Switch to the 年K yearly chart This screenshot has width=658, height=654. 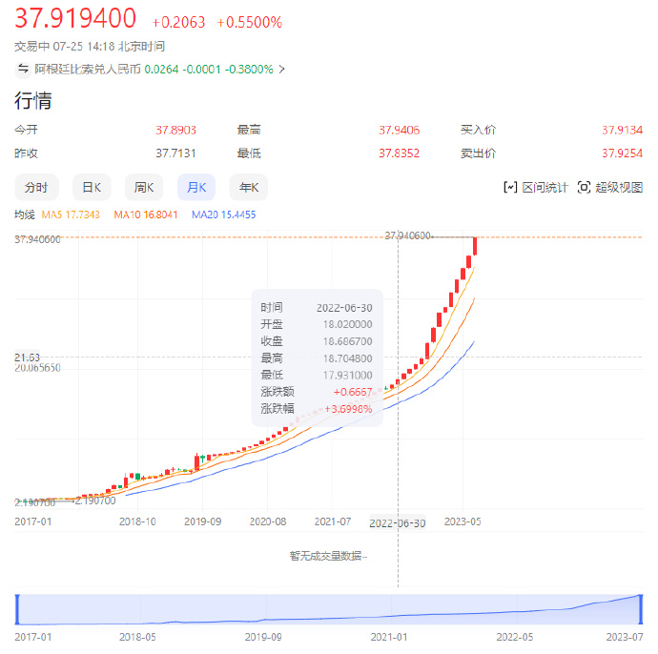[249, 187]
